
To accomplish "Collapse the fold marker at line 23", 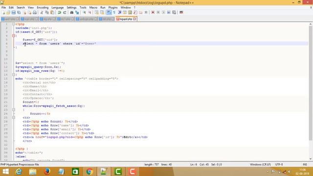I will click(14, 110).
